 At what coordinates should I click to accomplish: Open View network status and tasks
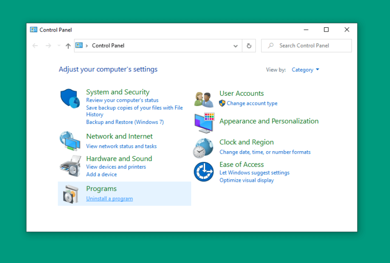click(x=121, y=146)
